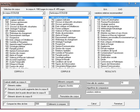Click the Permutation des corpus button
140x112 pixels.
coord(69,96)
